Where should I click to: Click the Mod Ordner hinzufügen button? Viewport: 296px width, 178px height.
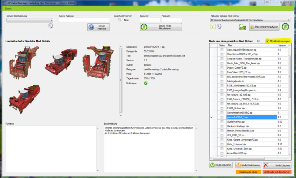[x=264, y=27]
